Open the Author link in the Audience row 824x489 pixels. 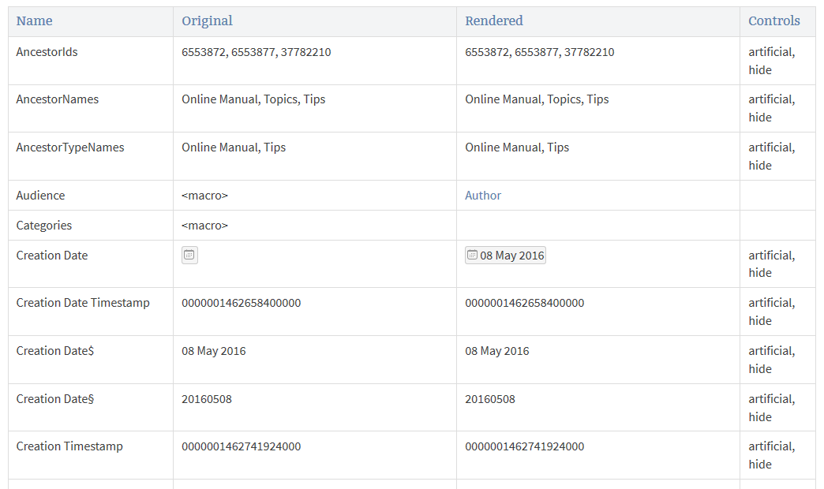coord(483,196)
